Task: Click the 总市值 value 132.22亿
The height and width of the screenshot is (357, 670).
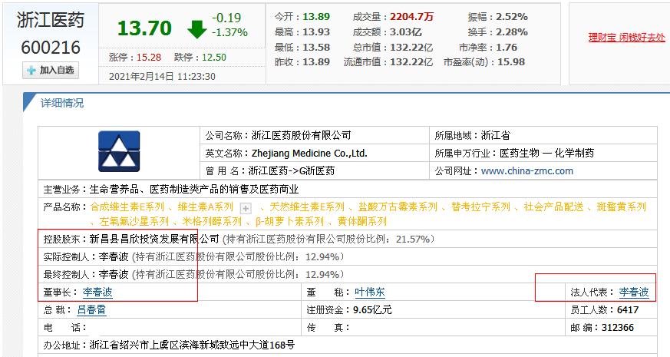Action: (x=411, y=47)
